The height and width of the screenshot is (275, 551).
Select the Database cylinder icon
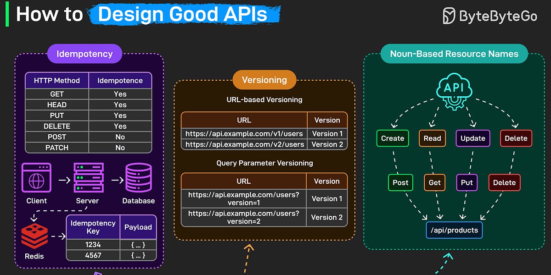[x=138, y=177]
